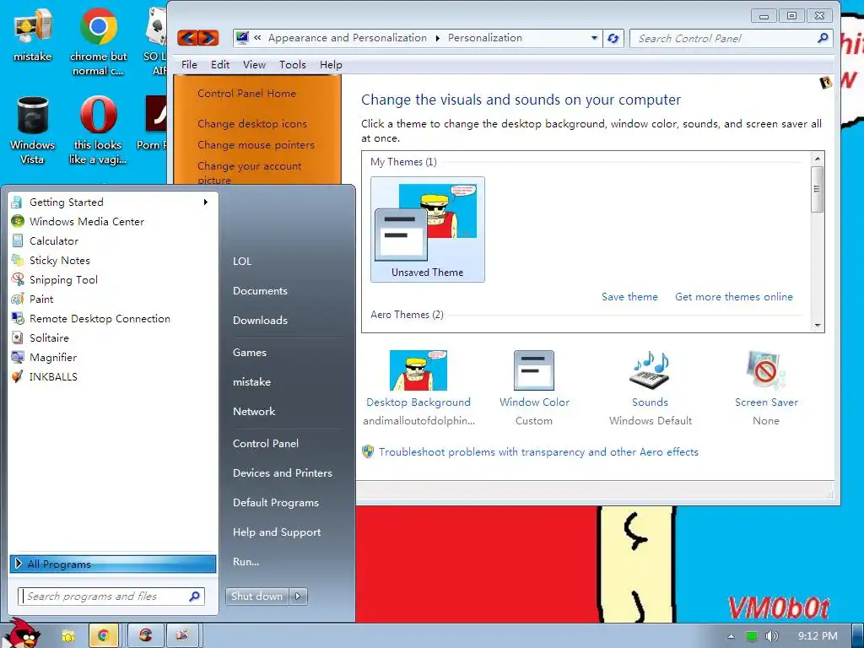The height and width of the screenshot is (648, 864).
Task: Open Documents from Start menu
Action: (x=260, y=291)
